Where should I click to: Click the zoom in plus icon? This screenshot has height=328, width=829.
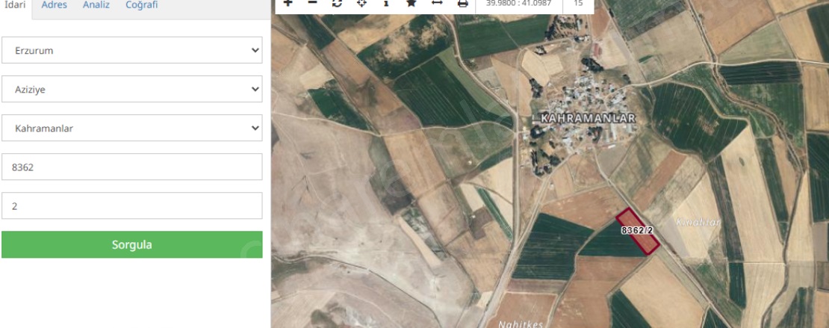click(x=288, y=4)
